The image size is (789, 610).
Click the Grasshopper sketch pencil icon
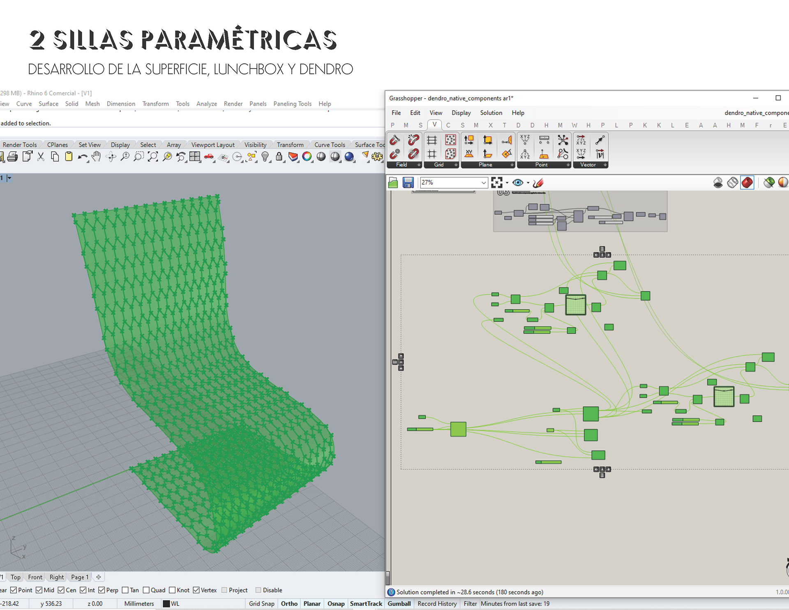click(x=538, y=183)
